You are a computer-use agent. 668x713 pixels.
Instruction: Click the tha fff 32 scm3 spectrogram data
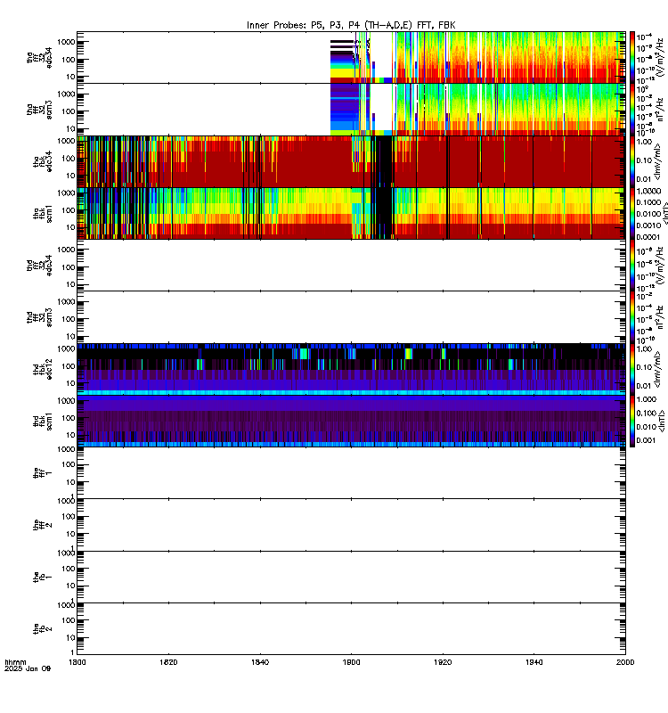pyautogui.click(x=477, y=110)
